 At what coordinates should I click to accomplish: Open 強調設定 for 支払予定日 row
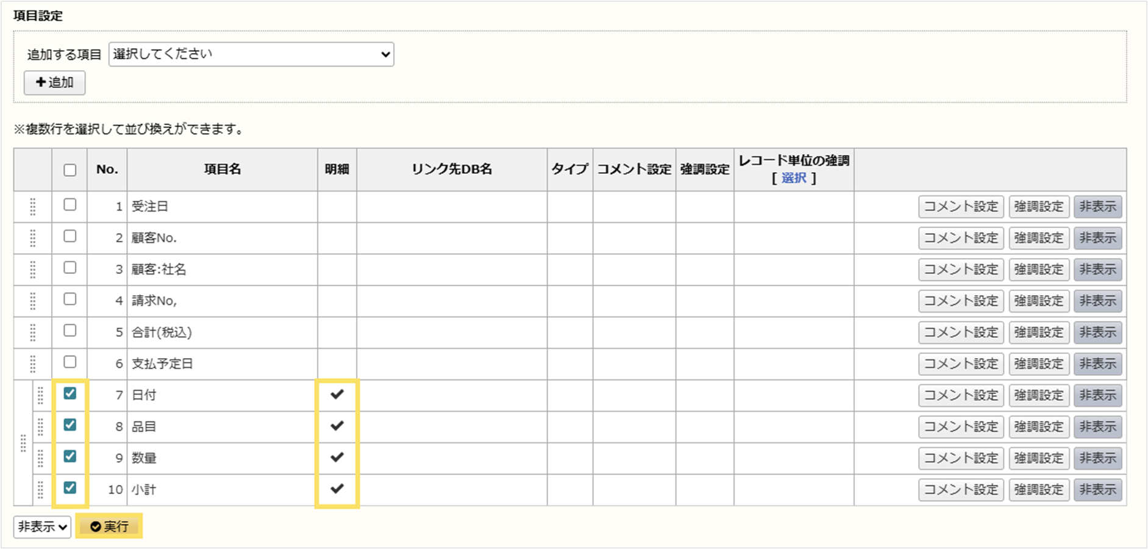[1039, 364]
